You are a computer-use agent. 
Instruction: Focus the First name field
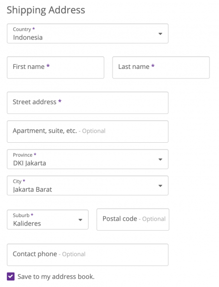coord(55,67)
